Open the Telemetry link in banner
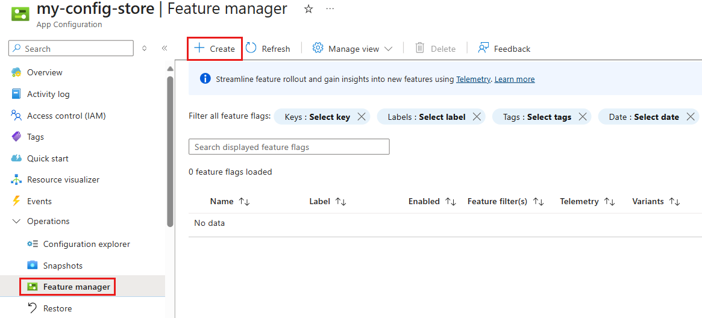This screenshot has height=318, width=702. pyautogui.click(x=472, y=79)
